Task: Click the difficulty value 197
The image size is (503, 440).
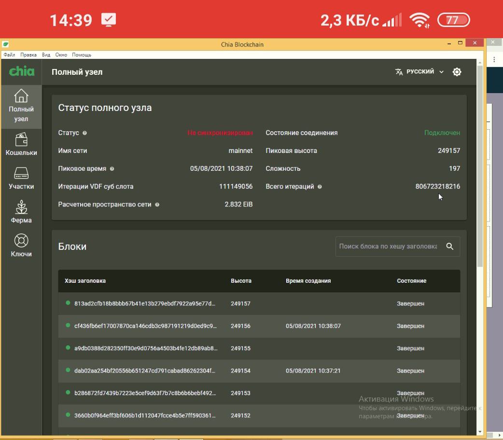Action: (x=455, y=169)
